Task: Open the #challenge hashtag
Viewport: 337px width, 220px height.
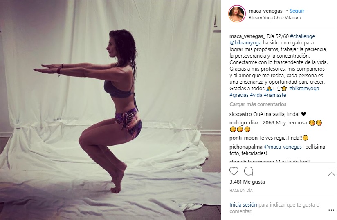Action: click(302, 36)
